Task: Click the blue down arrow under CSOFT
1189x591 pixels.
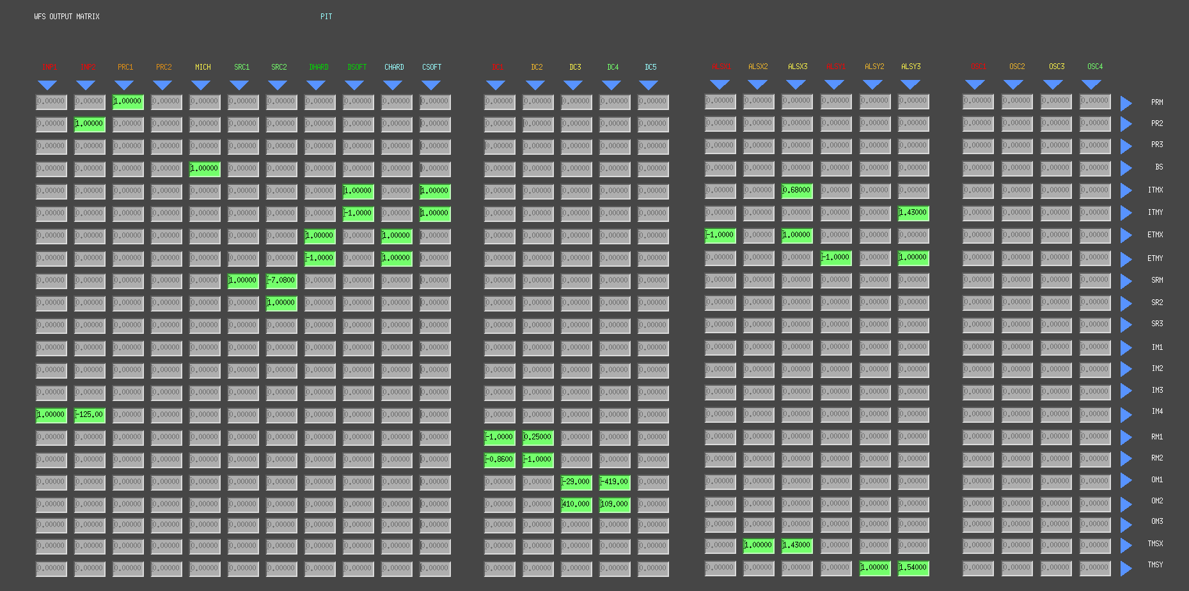Action: (431, 85)
